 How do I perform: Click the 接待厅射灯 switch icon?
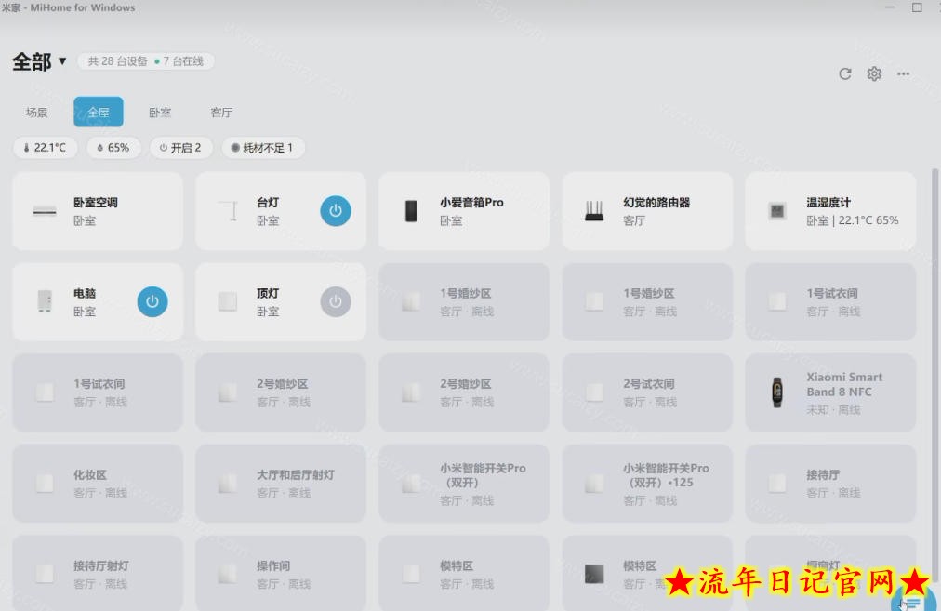(45, 574)
